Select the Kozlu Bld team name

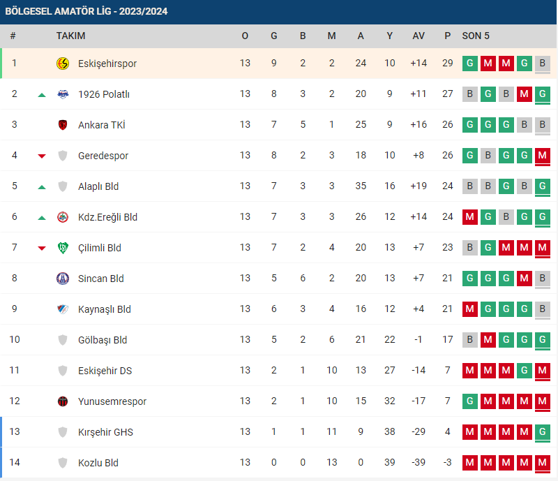(x=98, y=463)
